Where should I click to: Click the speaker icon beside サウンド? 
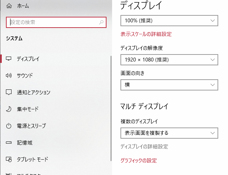pyautogui.click(x=9, y=75)
